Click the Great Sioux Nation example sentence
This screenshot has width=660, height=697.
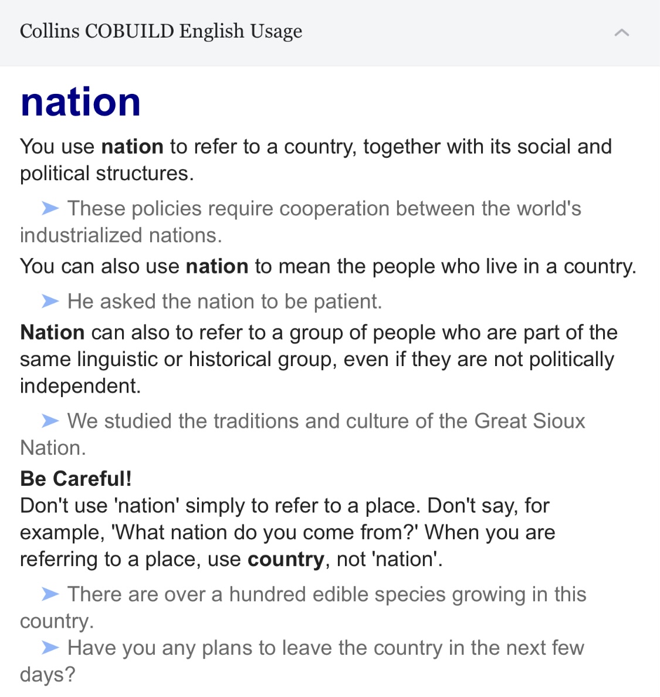[x=303, y=434]
